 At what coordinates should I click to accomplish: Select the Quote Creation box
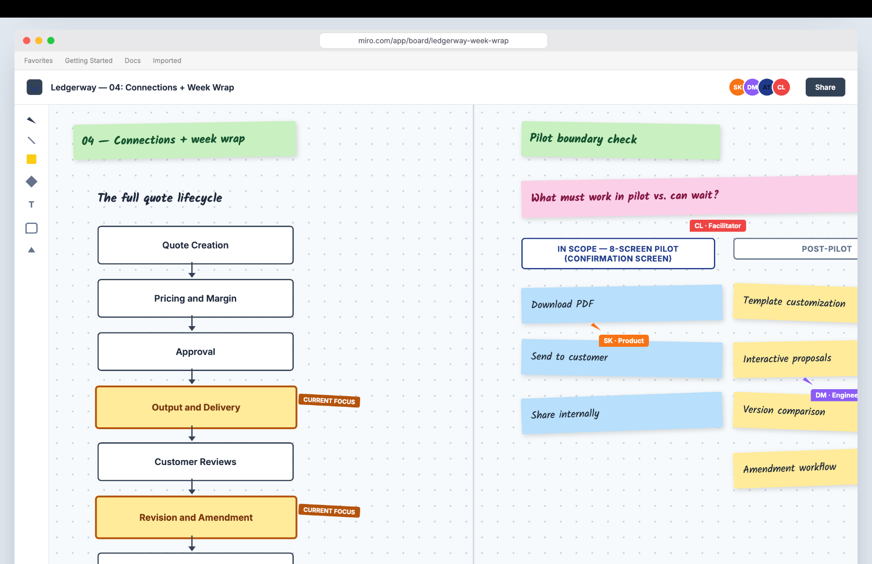coord(195,245)
